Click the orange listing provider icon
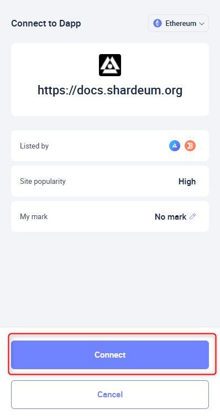This screenshot has width=220, height=420. coord(190,146)
